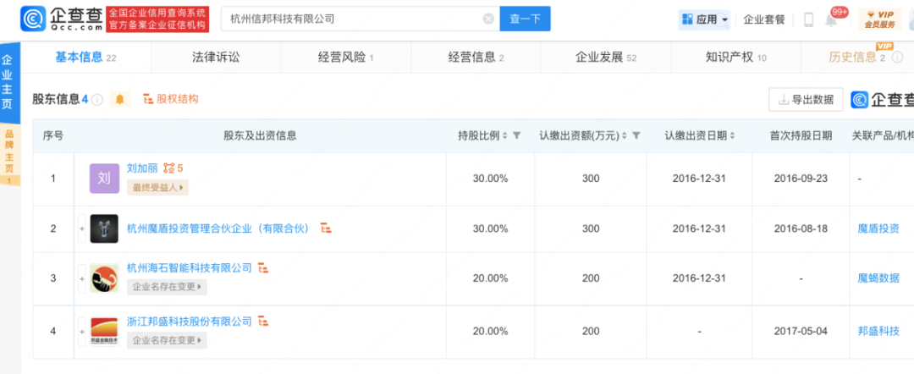Switch to the 法律诉讼 tab

[x=216, y=58]
